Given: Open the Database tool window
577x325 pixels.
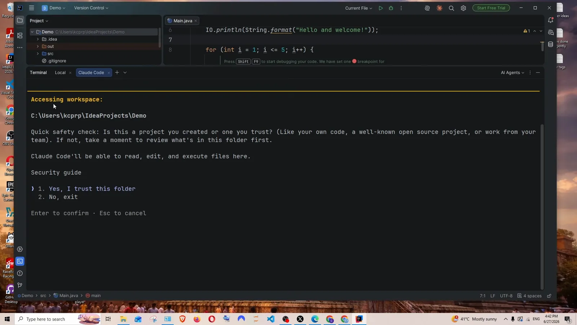Looking at the screenshot, I should coord(551,44).
